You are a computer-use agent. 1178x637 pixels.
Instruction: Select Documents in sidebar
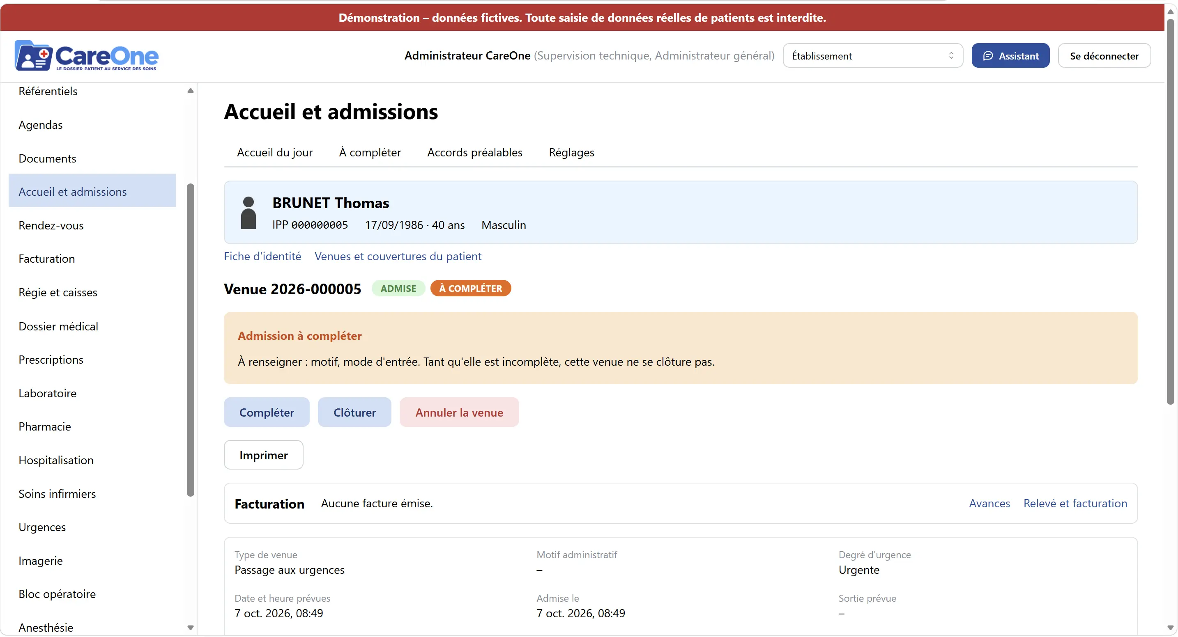(92, 158)
